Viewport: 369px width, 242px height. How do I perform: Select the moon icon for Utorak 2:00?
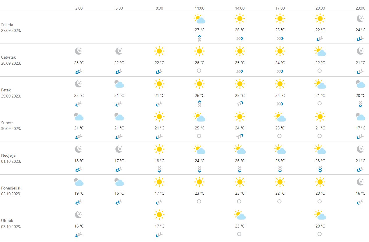[79, 215]
